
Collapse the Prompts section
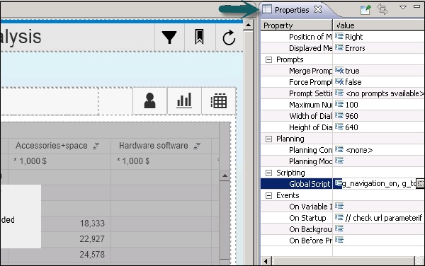268,60
